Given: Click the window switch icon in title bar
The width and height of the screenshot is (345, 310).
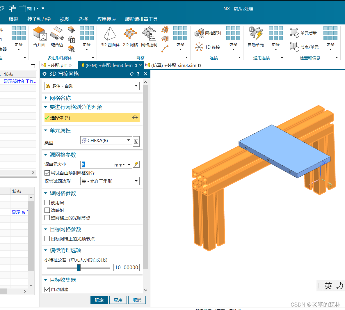Looking at the screenshot, I should 12,8.
